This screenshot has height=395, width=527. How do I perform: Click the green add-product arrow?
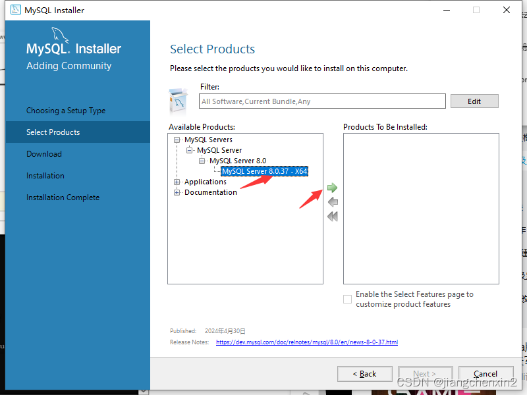coord(332,188)
